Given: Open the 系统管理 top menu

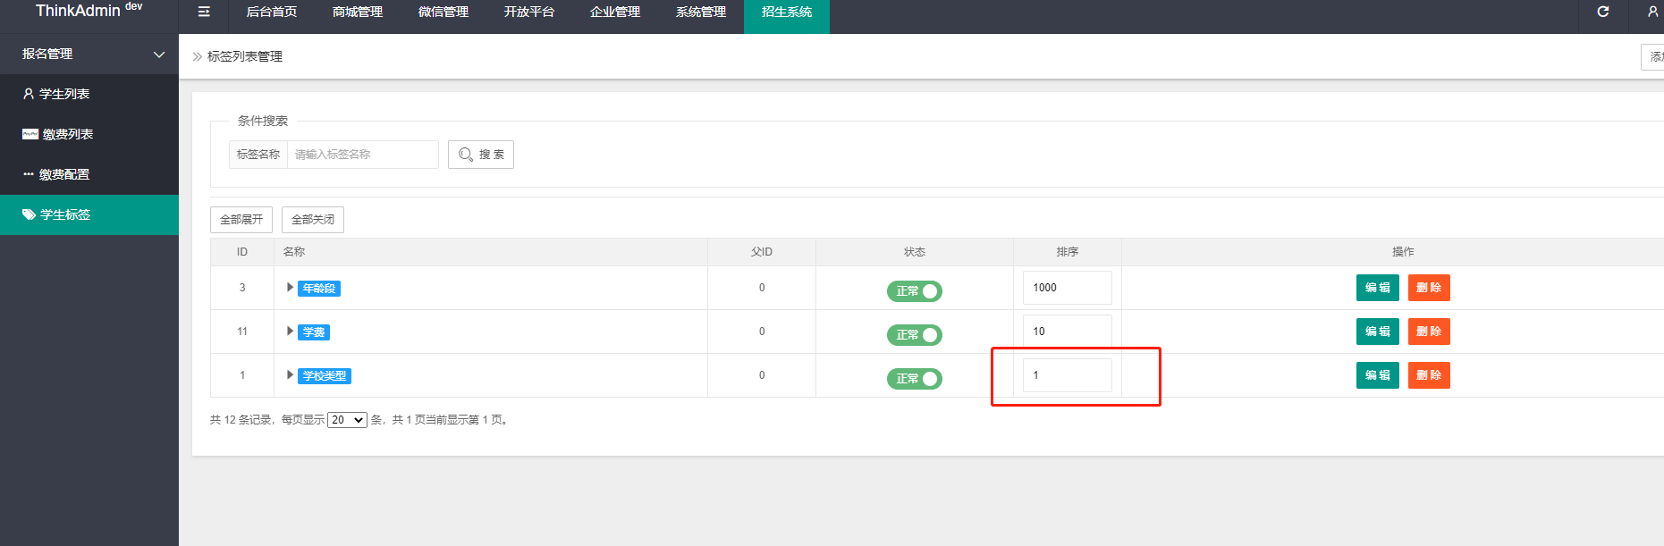Looking at the screenshot, I should coord(701,13).
